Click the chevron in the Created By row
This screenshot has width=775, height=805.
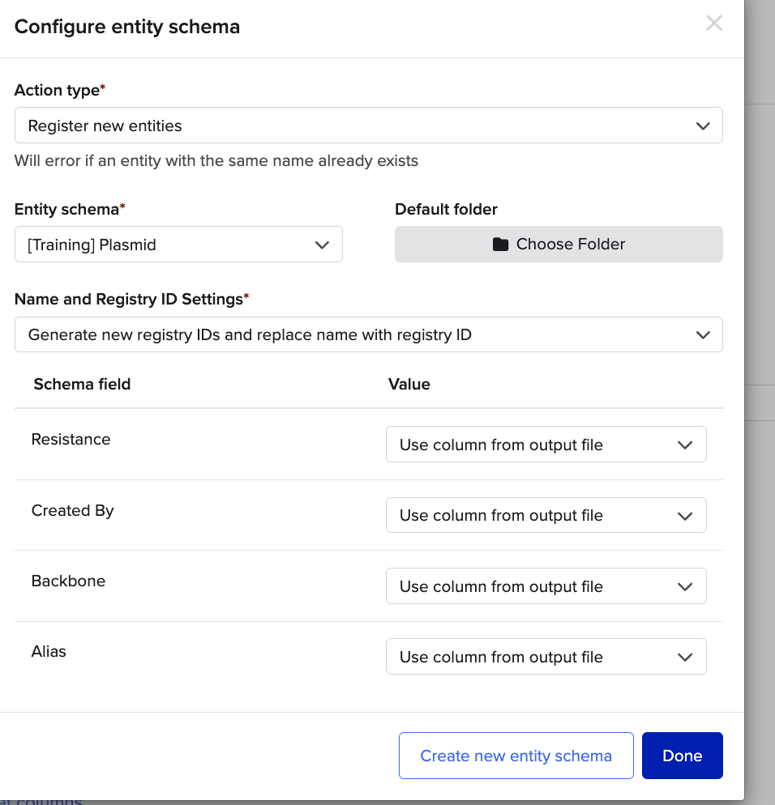tap(685, 515)
